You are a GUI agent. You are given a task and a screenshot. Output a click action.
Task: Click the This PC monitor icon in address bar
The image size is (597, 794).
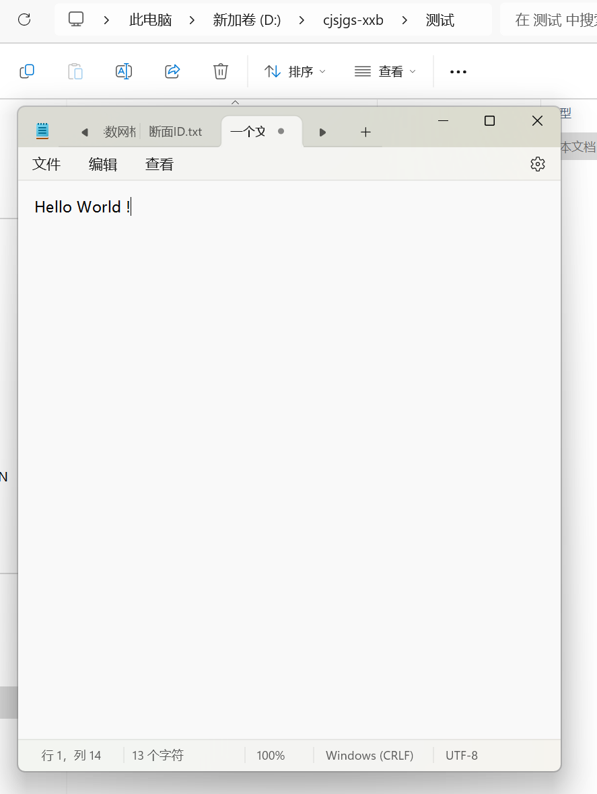[x=76, y=19]
